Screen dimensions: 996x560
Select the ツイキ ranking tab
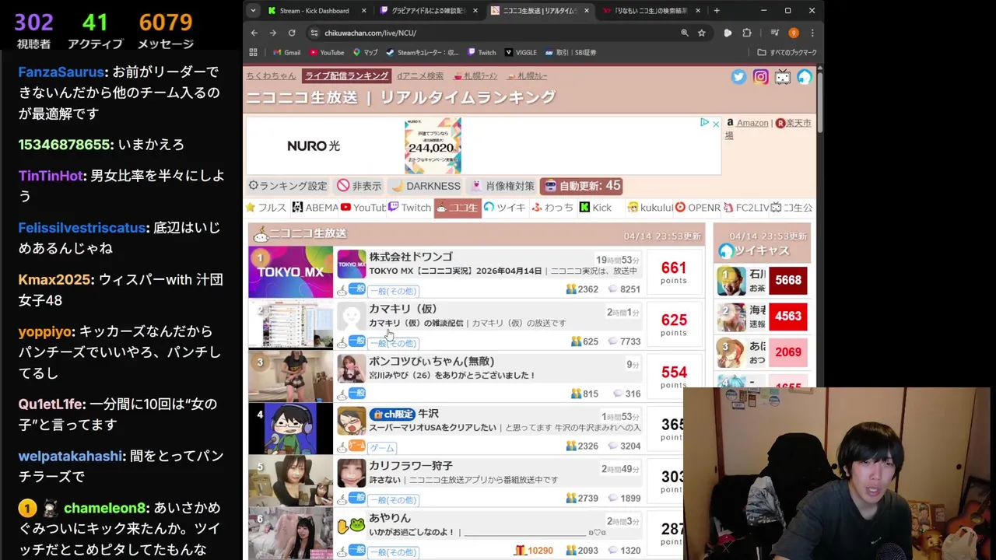(504, 208)
